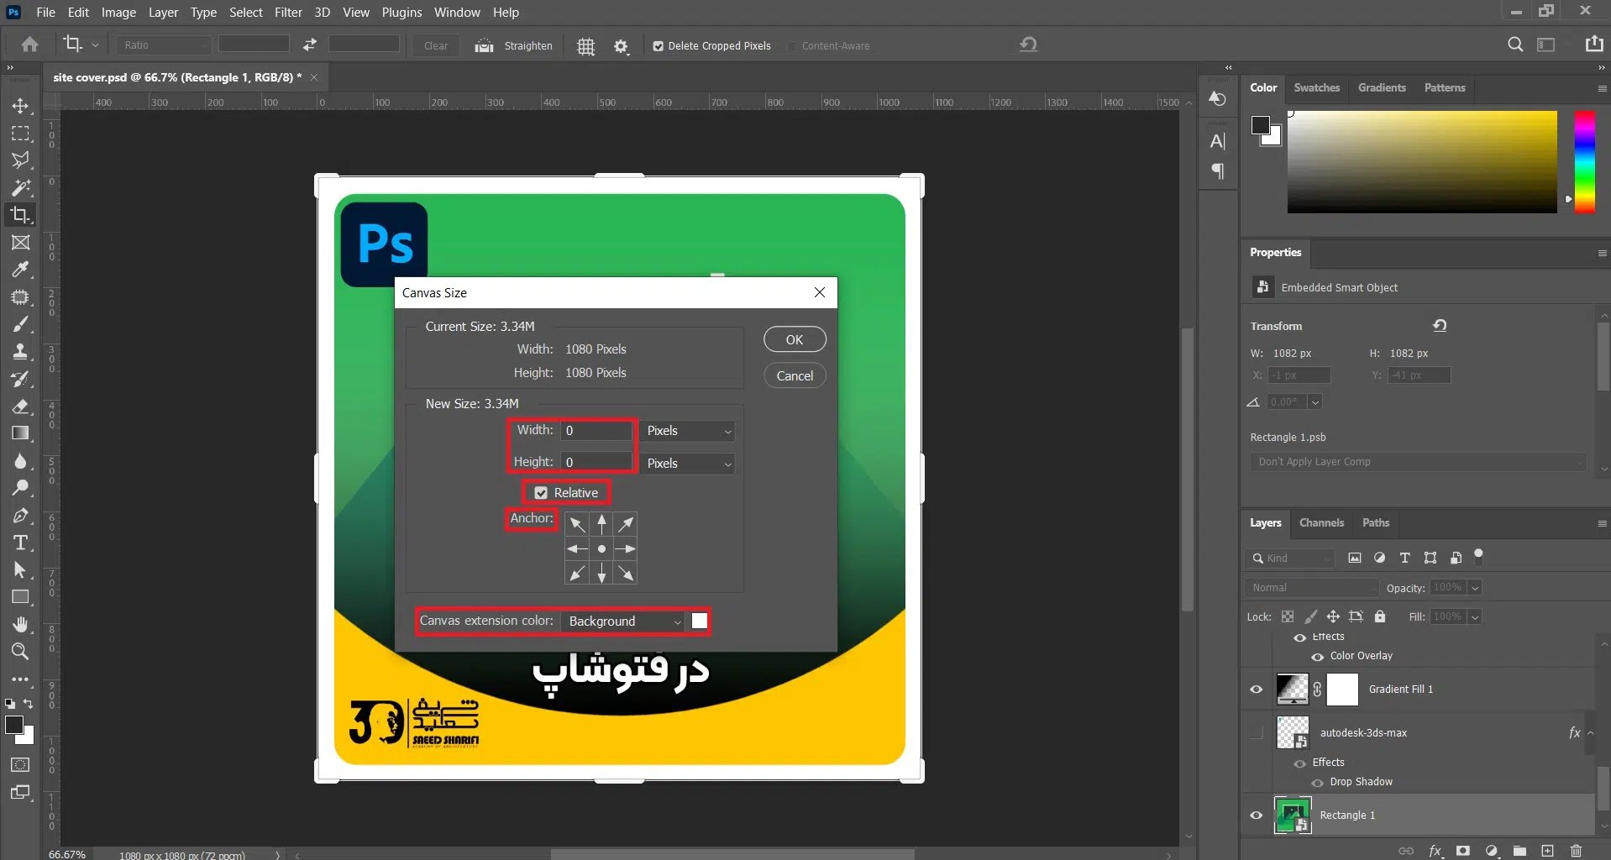Open Canvas extension color dropdown

(624, 621)
